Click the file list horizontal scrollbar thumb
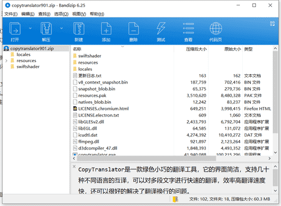Screen dimensions: 281x206 146,158
